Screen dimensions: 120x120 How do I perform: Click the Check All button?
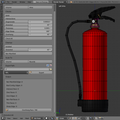[28, 38]
